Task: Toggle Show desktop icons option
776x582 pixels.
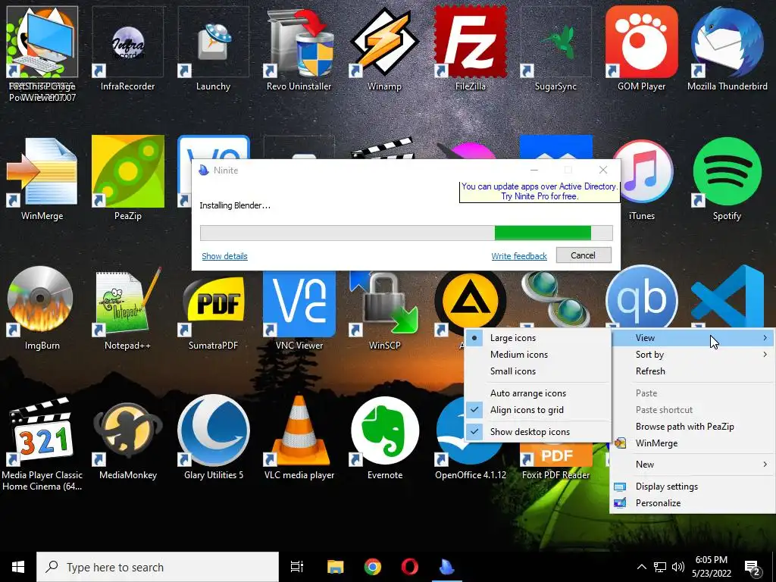Action: tap(538, 431)
